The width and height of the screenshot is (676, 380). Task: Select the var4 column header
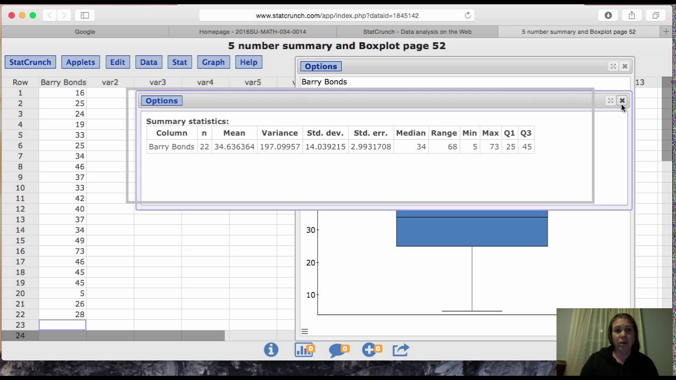click(x=205, y=82)
